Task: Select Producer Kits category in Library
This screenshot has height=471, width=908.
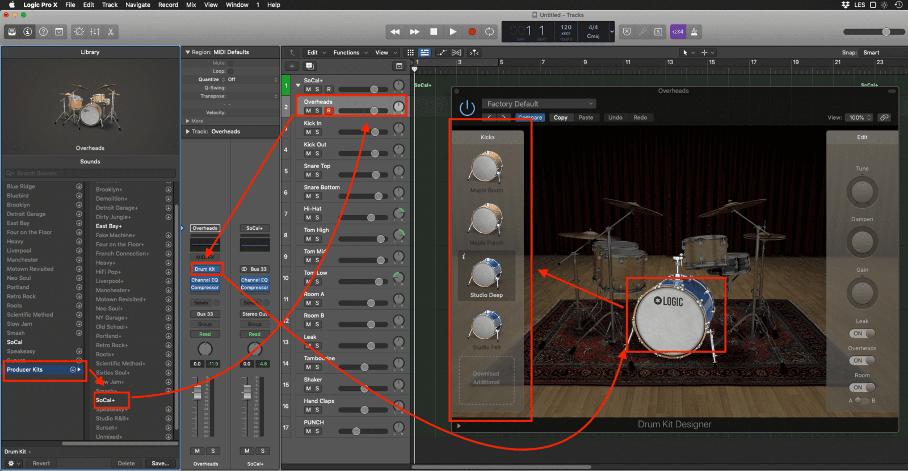Action: pyautogui.click(x=44, y=369)
